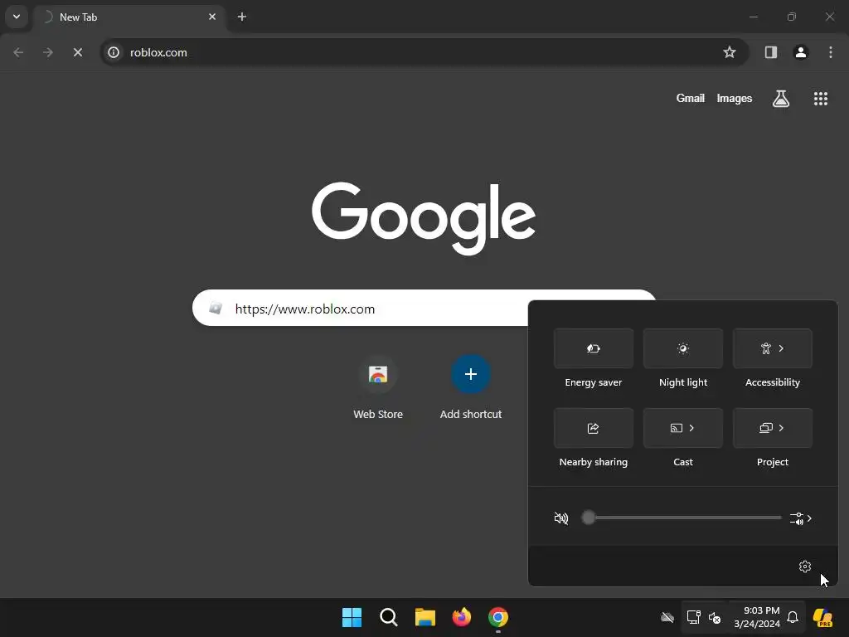Click the Google search box with roblox URL

coord(424,309)
